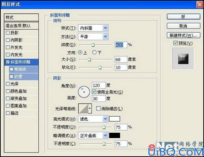Click the highlight opacity slider handle
This screenshot has width=204, height=157.
[104, 127]
